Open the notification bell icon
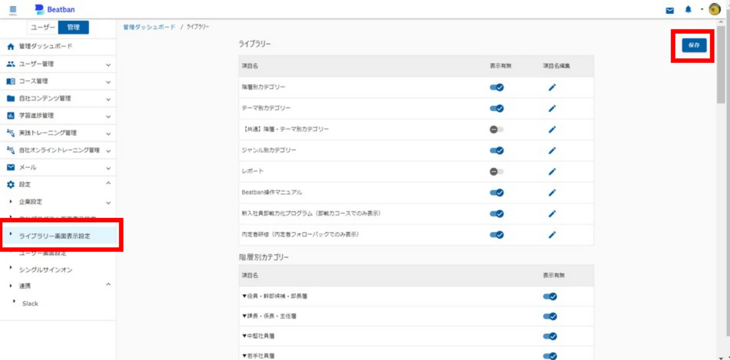 point(688,10)
